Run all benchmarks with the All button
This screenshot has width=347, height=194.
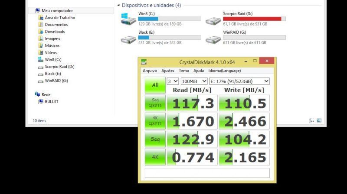[x=155, y=85]
